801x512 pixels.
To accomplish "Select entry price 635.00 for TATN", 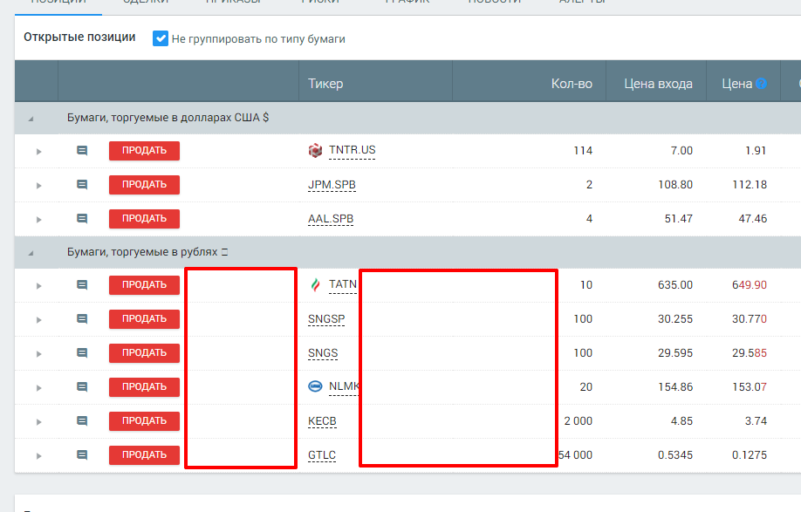I will click(x=675, y=285).
